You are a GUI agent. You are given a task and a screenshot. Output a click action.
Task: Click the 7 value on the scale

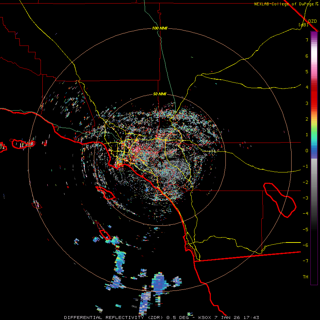pyautogui.click(x=307, y=40)
